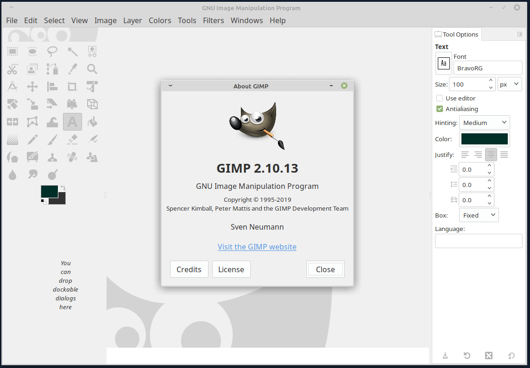This screenshot has height=368, width=530.
Task: Open the Hinting Medium dropdown
Action: pos(485,123)
